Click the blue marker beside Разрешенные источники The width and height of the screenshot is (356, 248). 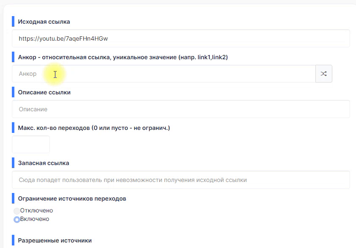click(13, 240)
